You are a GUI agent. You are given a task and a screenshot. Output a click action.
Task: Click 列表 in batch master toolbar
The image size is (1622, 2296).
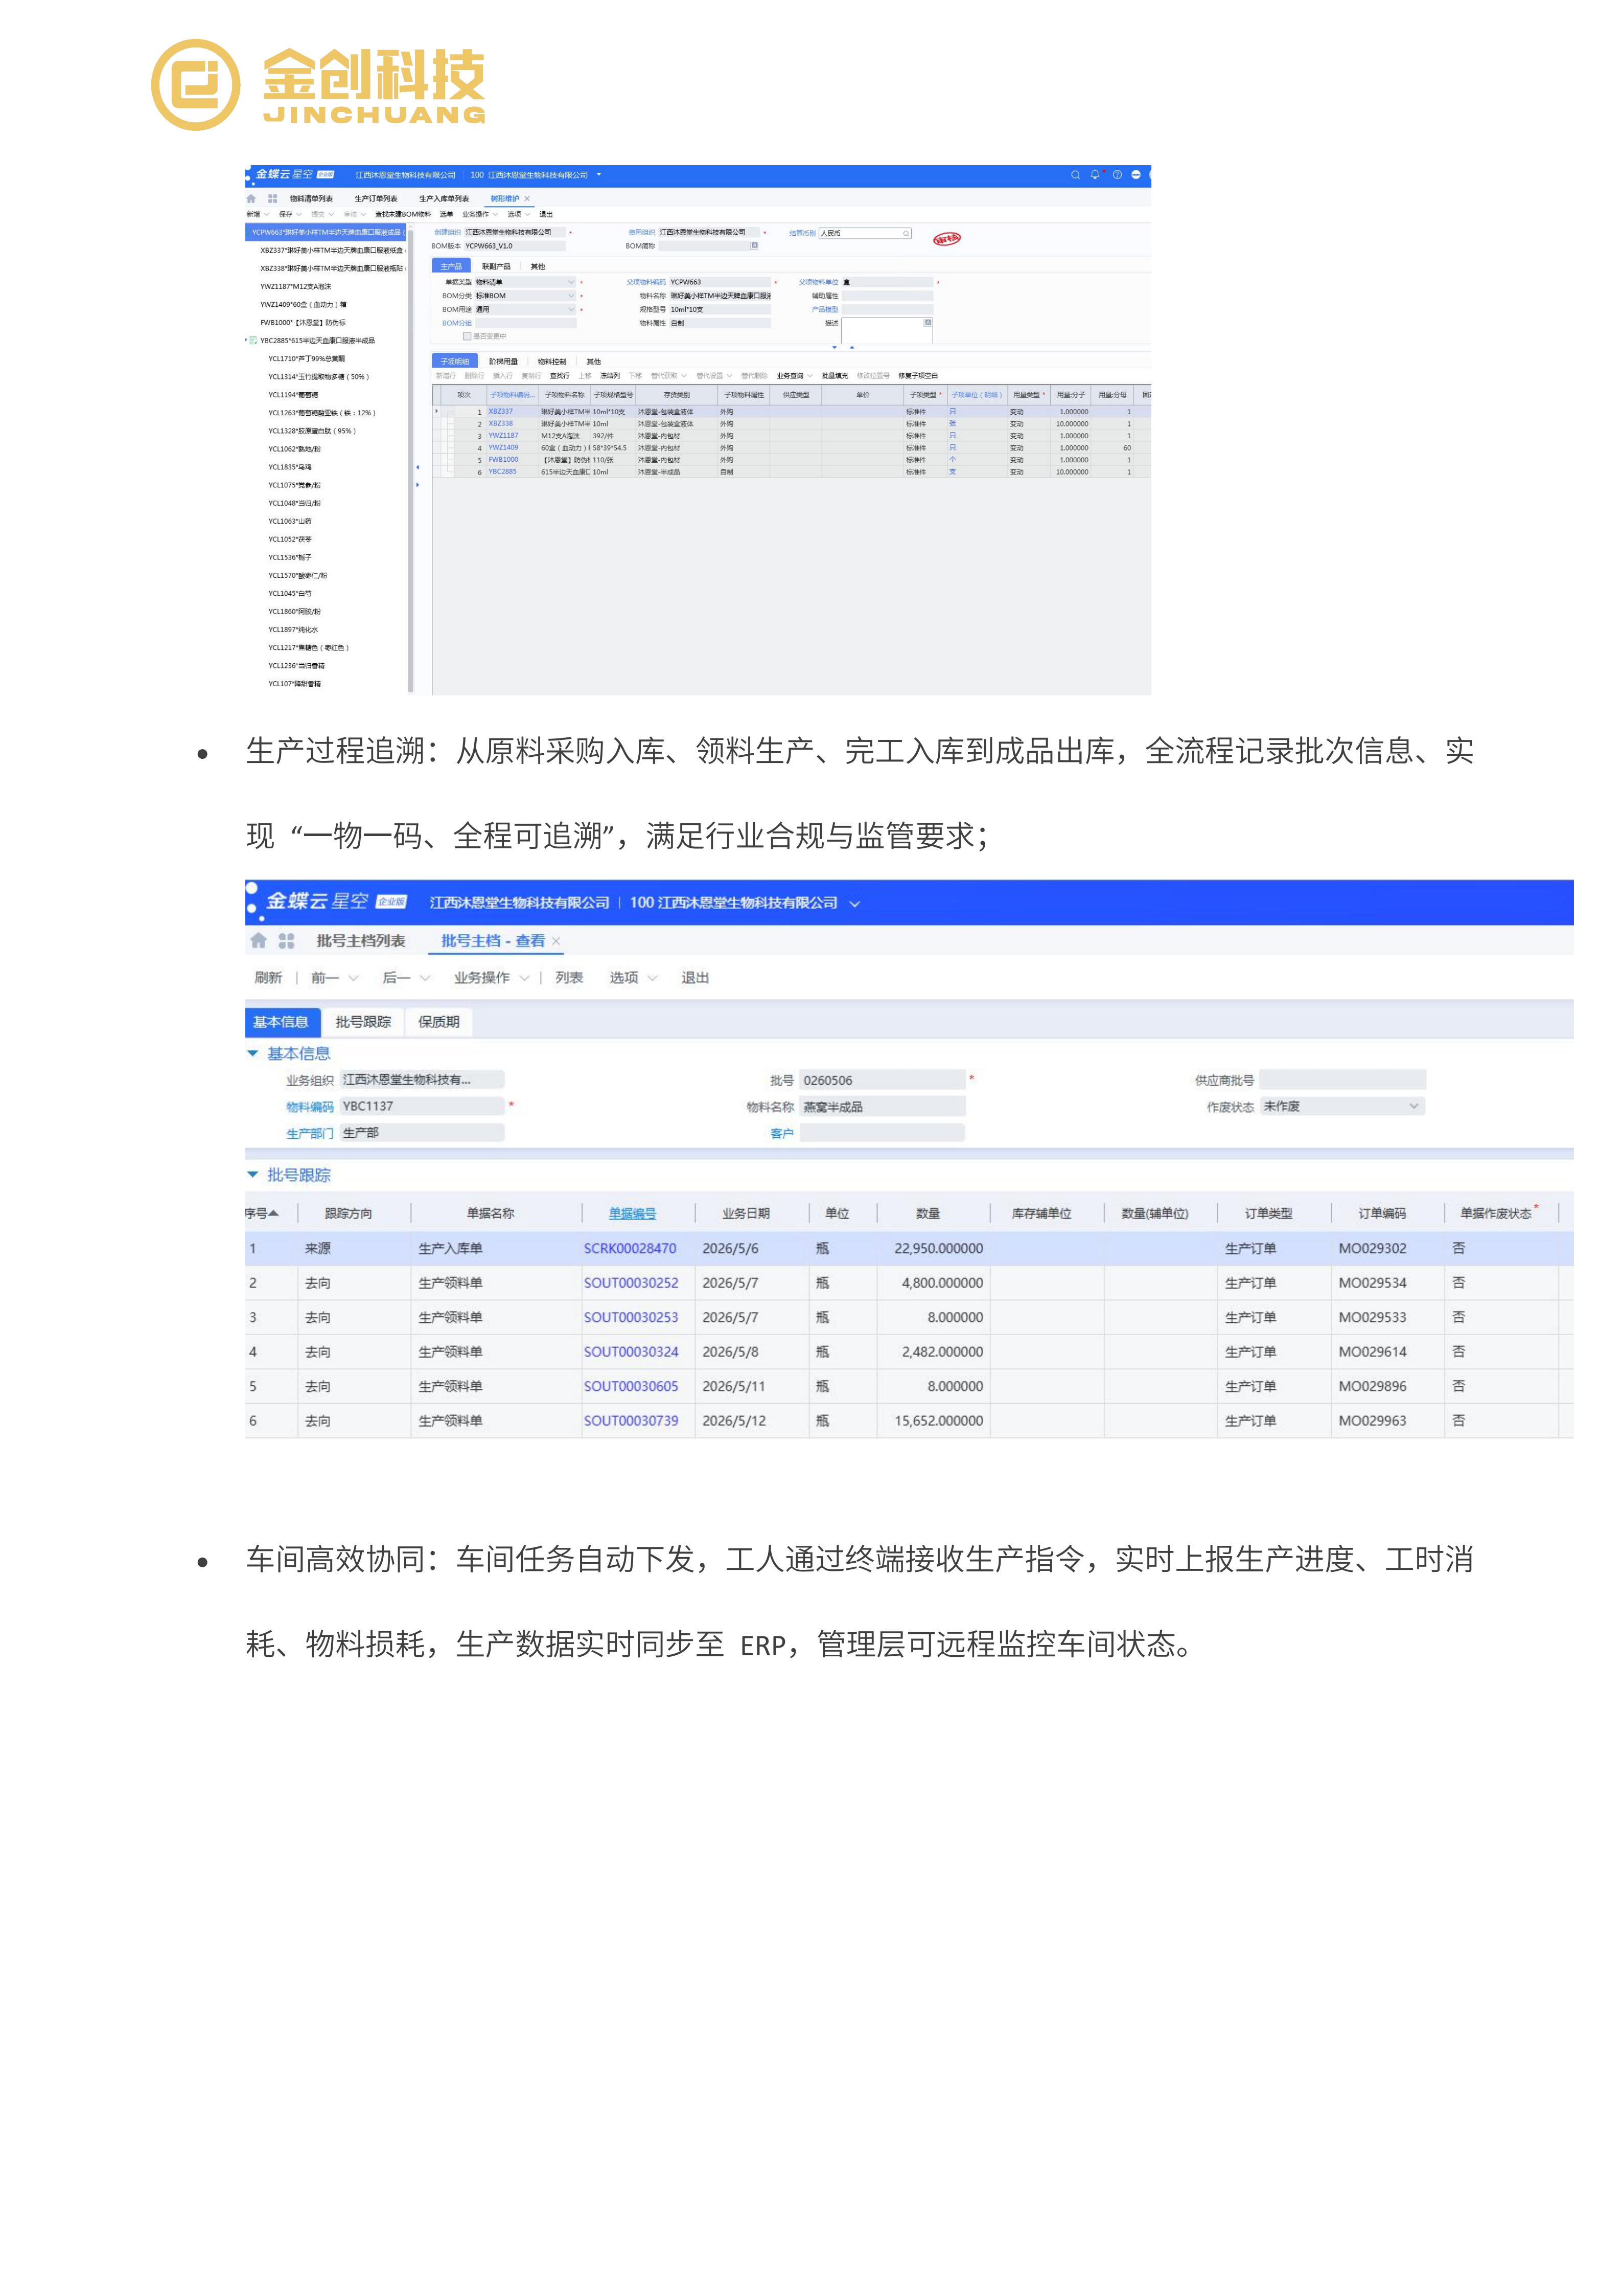(569, 978)
